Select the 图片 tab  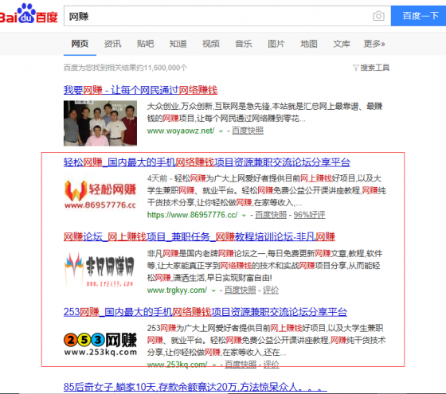(276, 44)
